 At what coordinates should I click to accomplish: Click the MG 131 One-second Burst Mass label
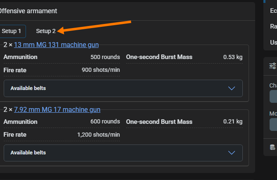point(159,57)
